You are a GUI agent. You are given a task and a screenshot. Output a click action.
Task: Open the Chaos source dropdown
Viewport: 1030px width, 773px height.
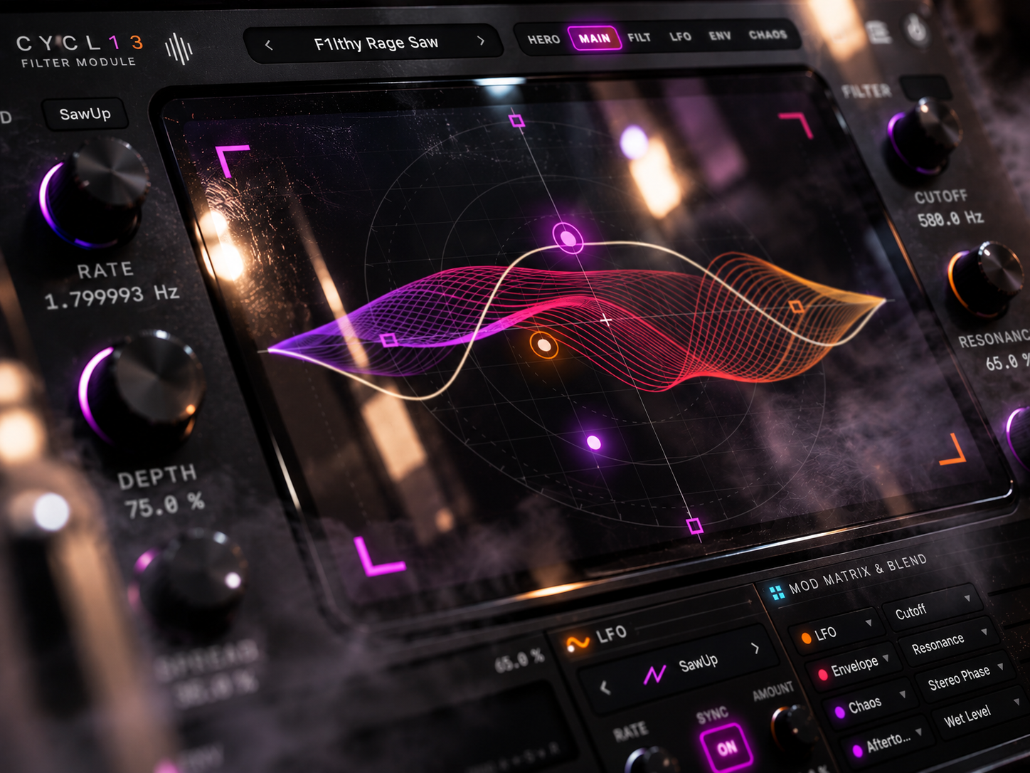point(872,705)
